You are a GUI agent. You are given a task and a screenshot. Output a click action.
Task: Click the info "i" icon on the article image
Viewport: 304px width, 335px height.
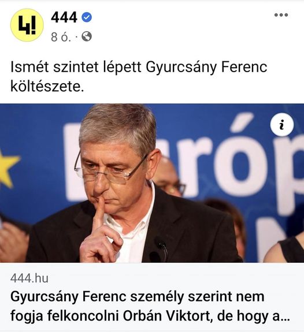[x=282, y=125]
